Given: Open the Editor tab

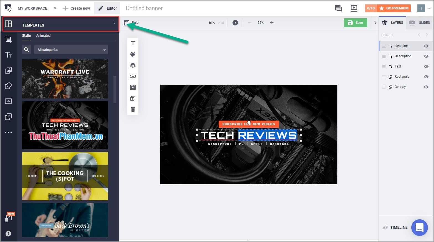Looking at the screenshot, I should [x=107, y=8].
